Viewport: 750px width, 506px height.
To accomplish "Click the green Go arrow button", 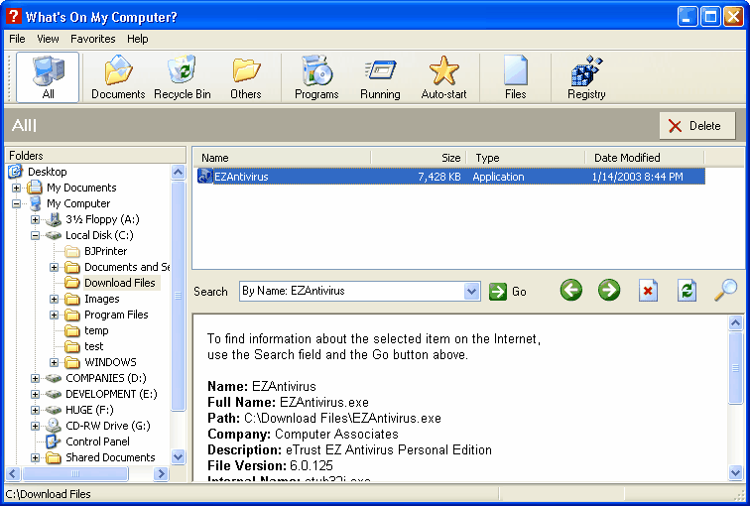I will point(497,292).
